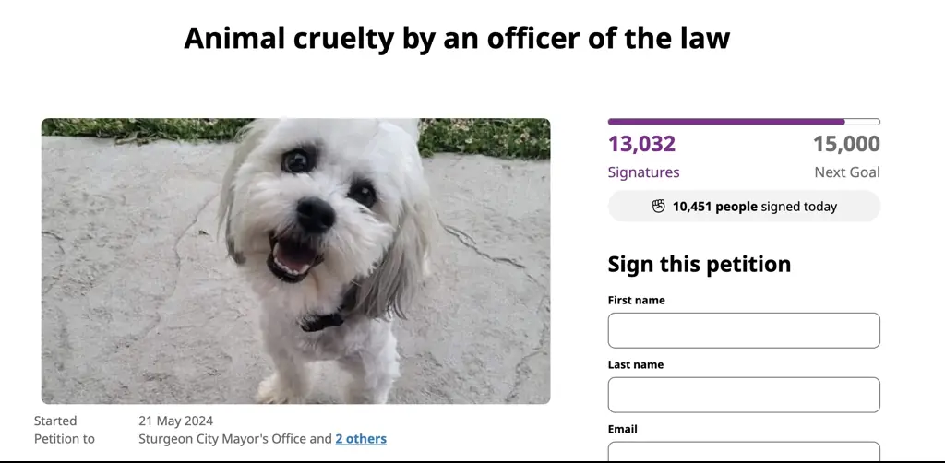
Task: Click the "Petition to" label
Action: click(x=64, y=439)
